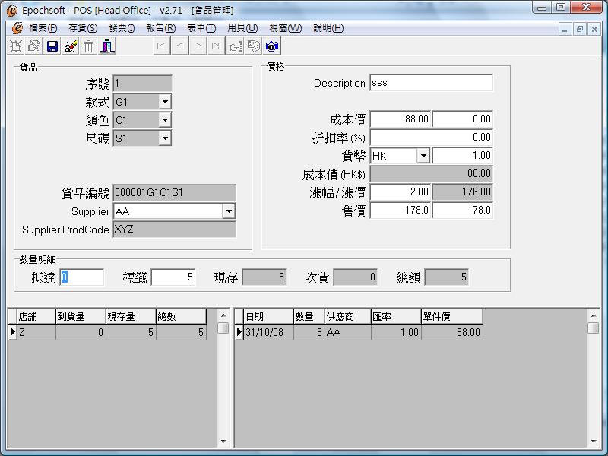Click the picture cards toolbar icon
The width and height of the screenshot is (608, 456).
pyautogui.click(x=254, y=46)
